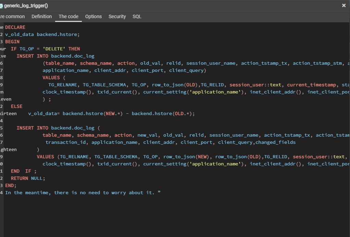Show the SQL tab

coord(137,16)
